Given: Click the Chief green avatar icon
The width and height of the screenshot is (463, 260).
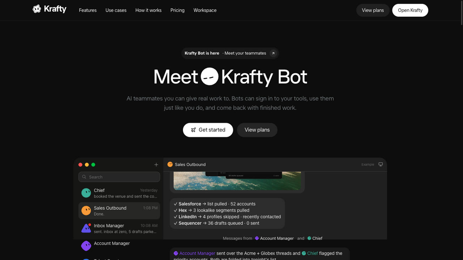Looking at the screenshot, I should coord(86,193).
